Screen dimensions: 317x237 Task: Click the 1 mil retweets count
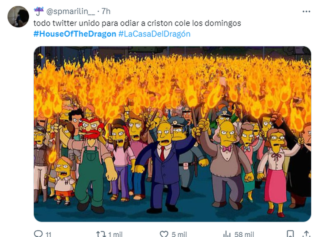[x=115, y=234]
